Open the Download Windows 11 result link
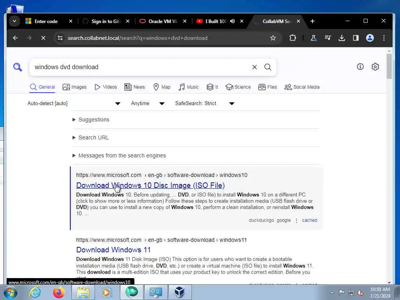 [113, 250]
